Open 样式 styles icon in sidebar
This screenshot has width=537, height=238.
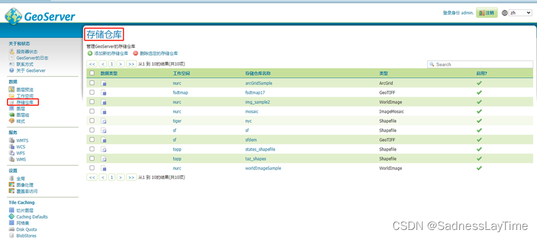[11, 121]
